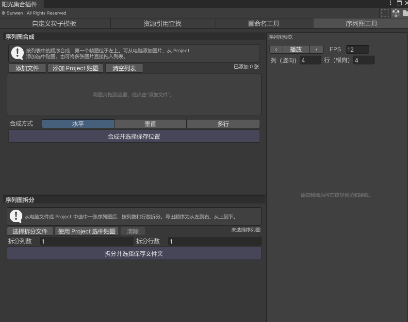The height and width of the screenshot is (322, 408).
Task: Click the 序列图预览 panel title
Action: [x=280, y=37]
